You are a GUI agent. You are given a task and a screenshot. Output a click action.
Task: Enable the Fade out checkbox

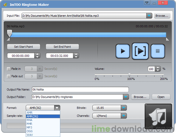point(9,76)
